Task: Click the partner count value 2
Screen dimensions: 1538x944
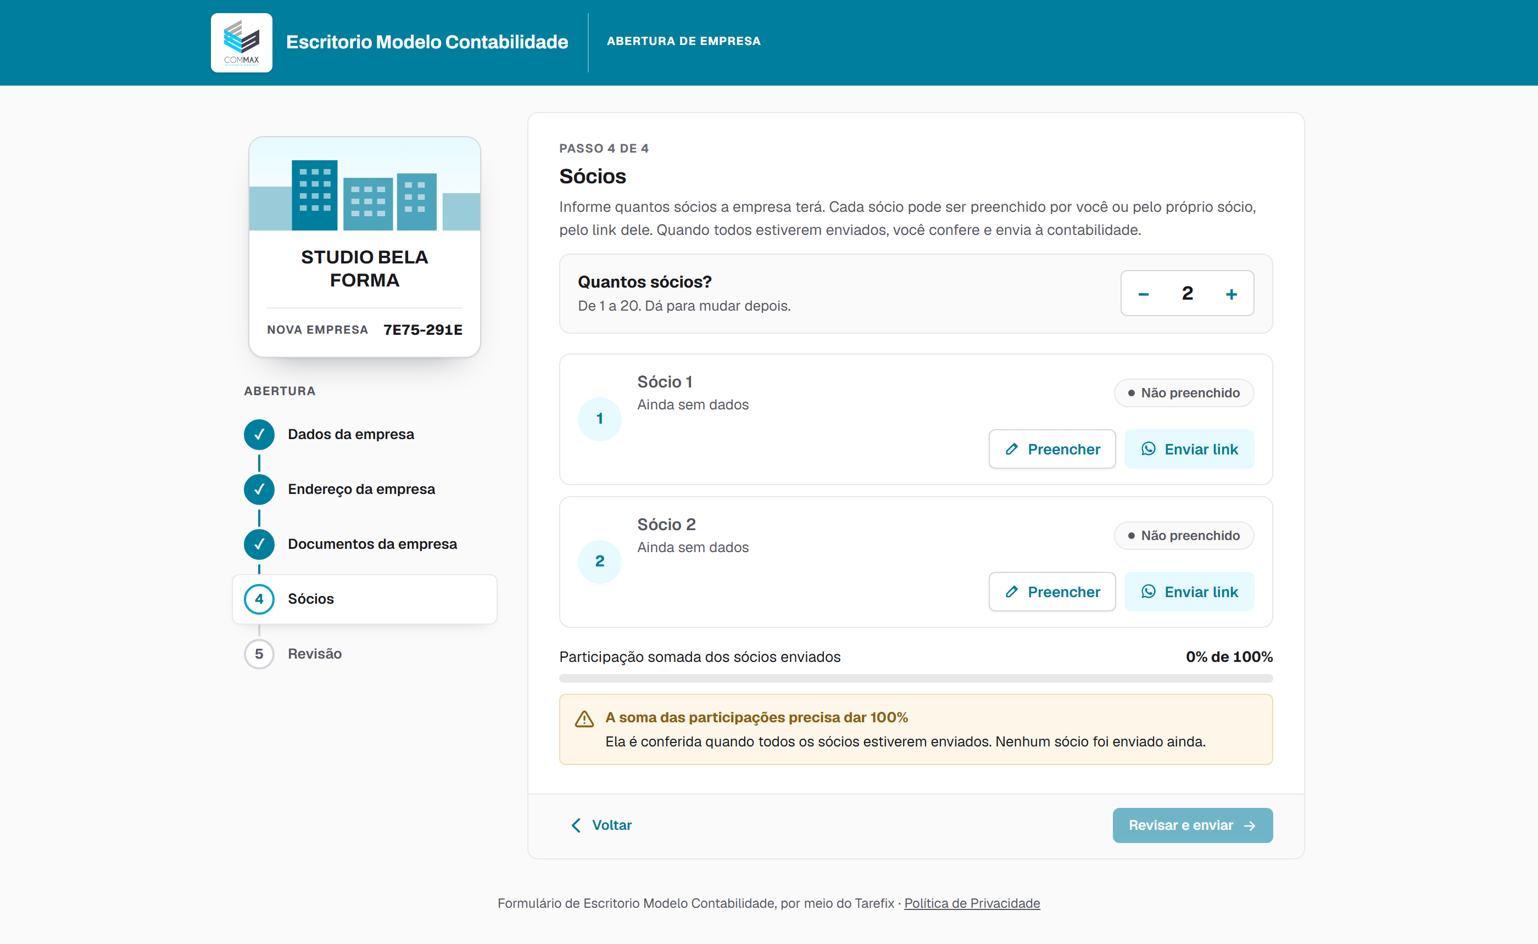Action: click(x=1187, y=293)
